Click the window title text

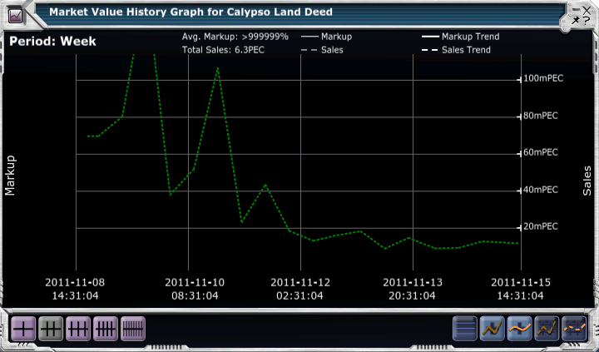click(x=191, y=12)
